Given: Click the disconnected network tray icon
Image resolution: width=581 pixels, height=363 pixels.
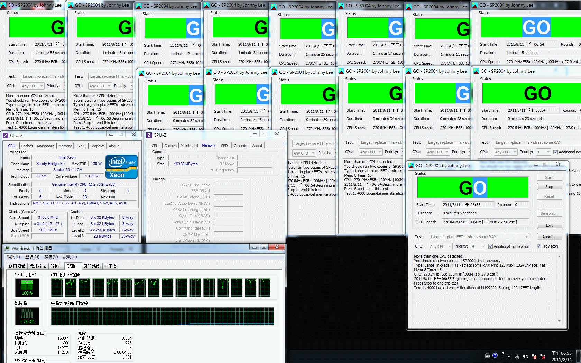Looking at the screenshot, I should [x=542, y=356].
